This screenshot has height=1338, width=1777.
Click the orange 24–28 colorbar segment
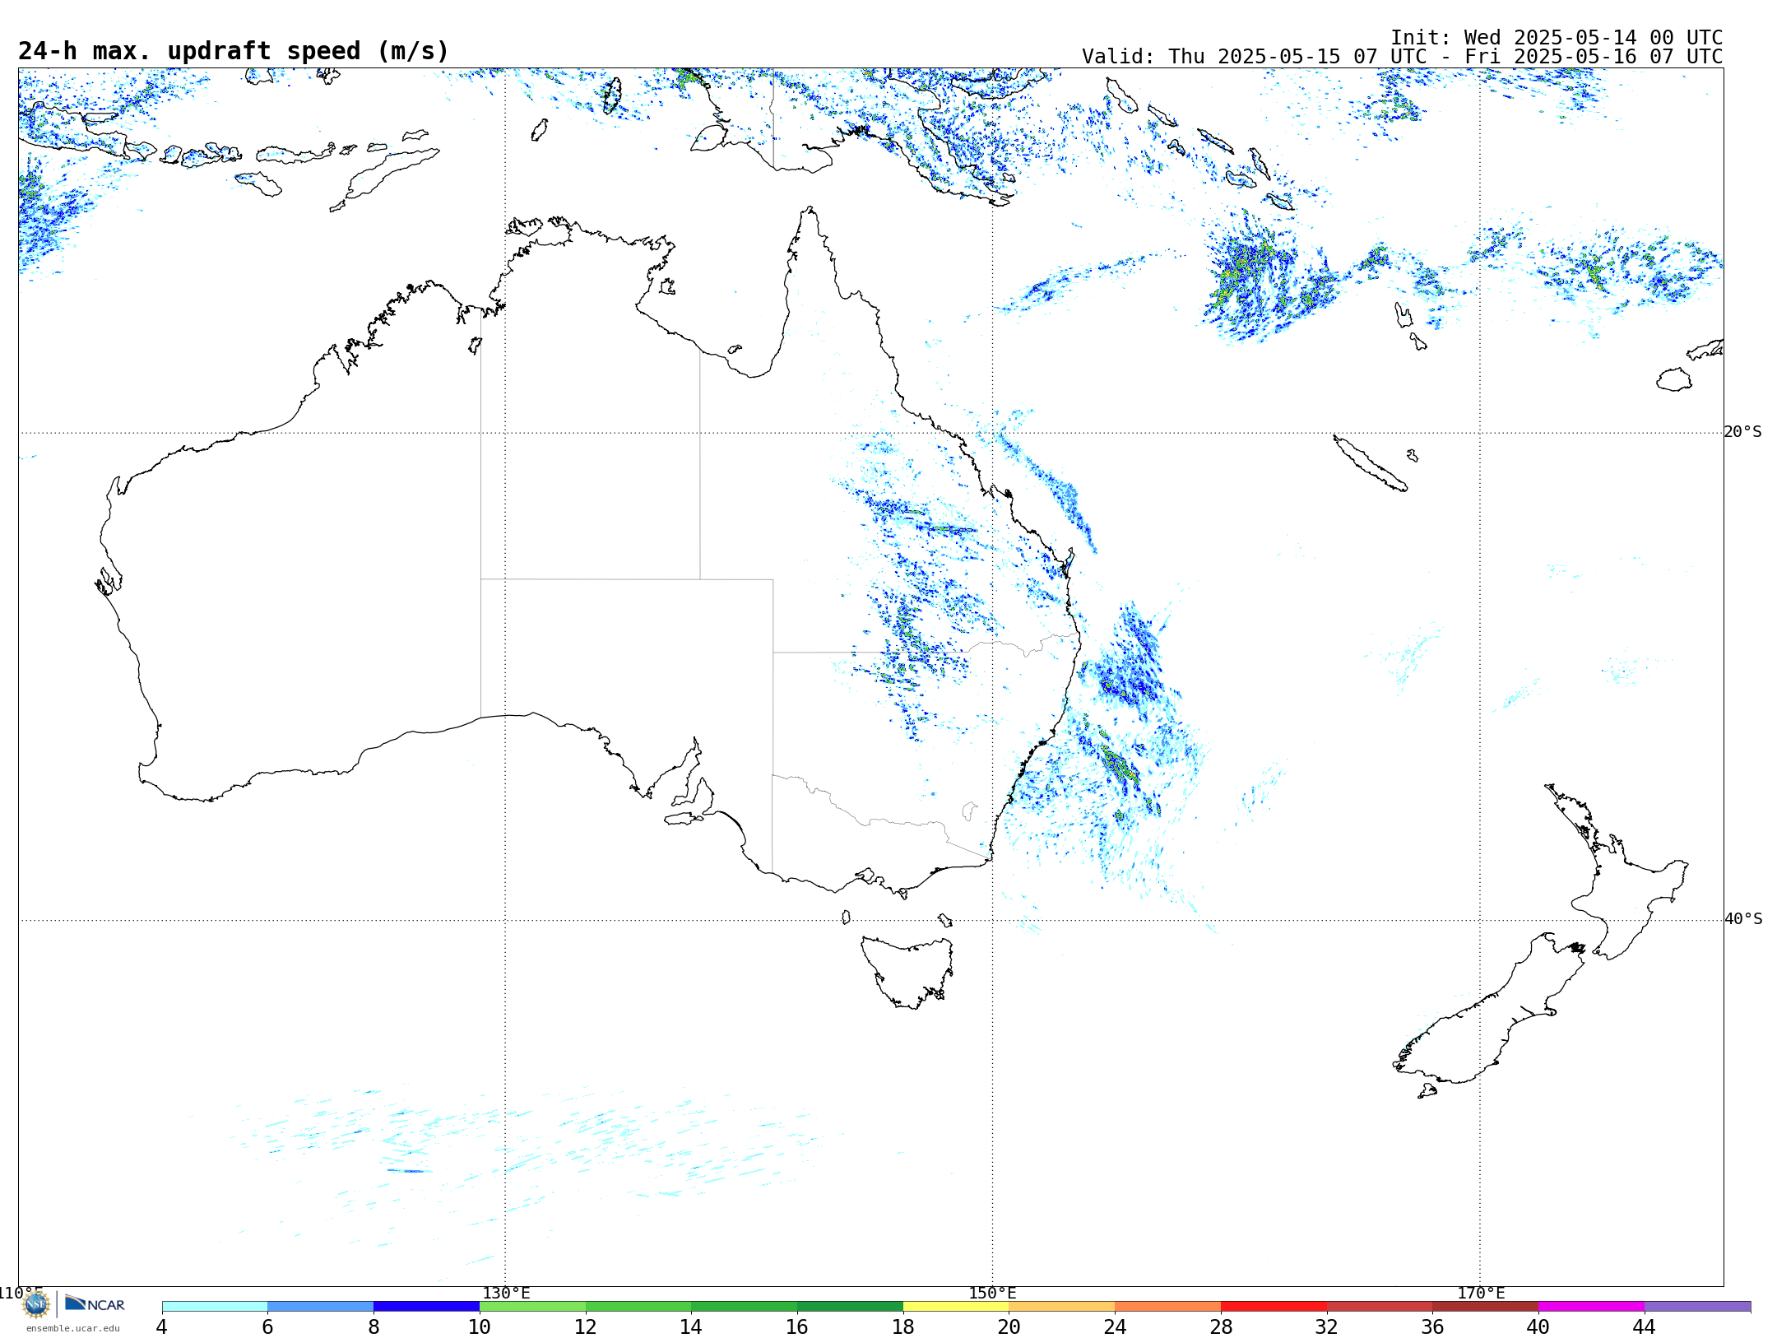click(x=1168, y=1306)
